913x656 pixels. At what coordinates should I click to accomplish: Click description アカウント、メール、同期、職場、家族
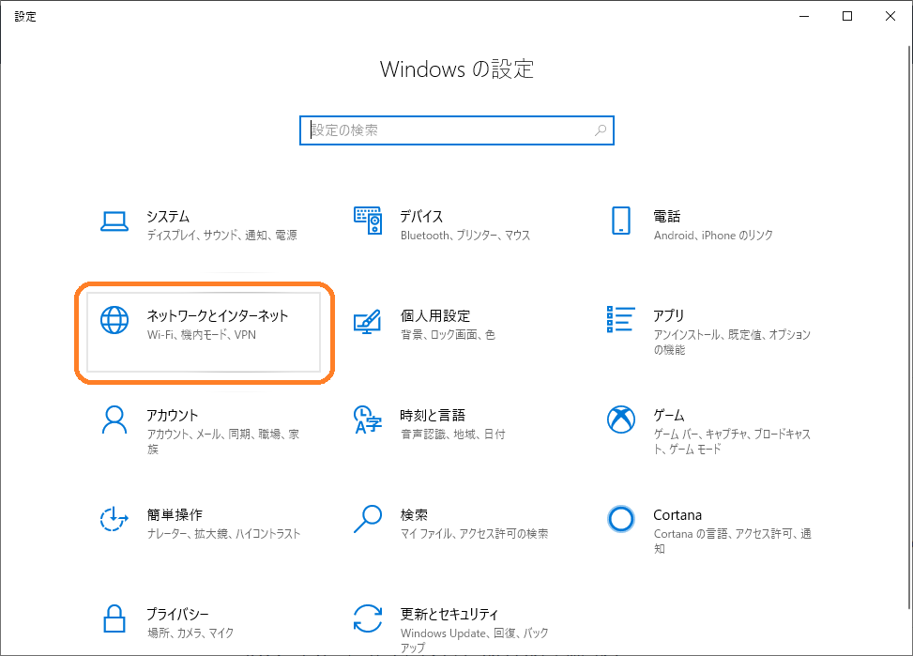click(223, 442)
